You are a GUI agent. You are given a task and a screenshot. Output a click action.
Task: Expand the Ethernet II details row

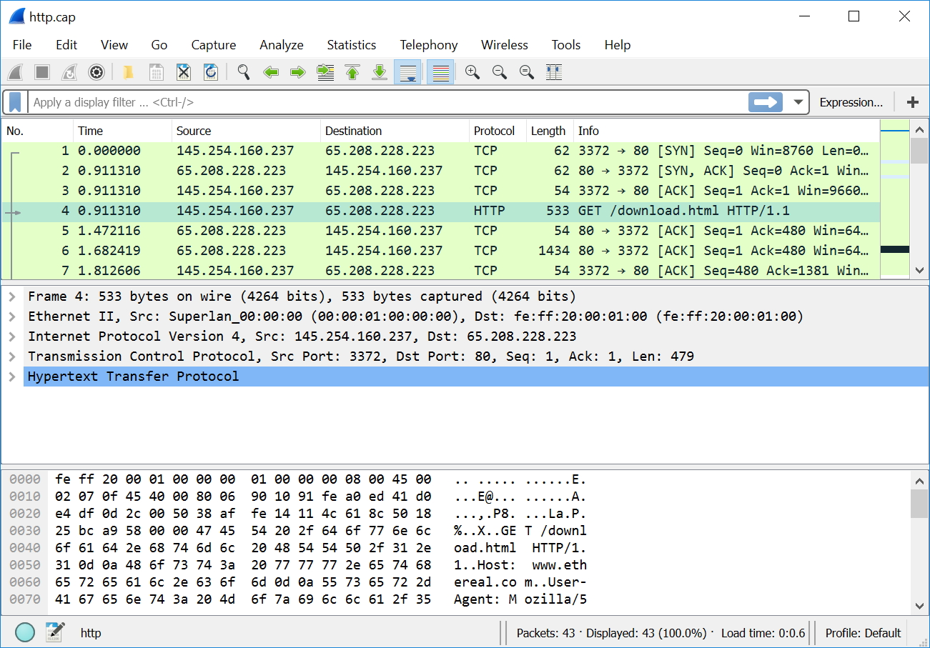[12, 316]
